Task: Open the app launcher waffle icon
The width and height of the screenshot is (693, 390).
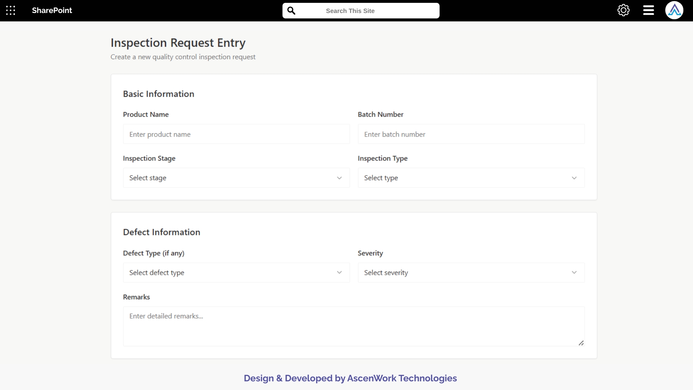Action: (x=10, y=10)
